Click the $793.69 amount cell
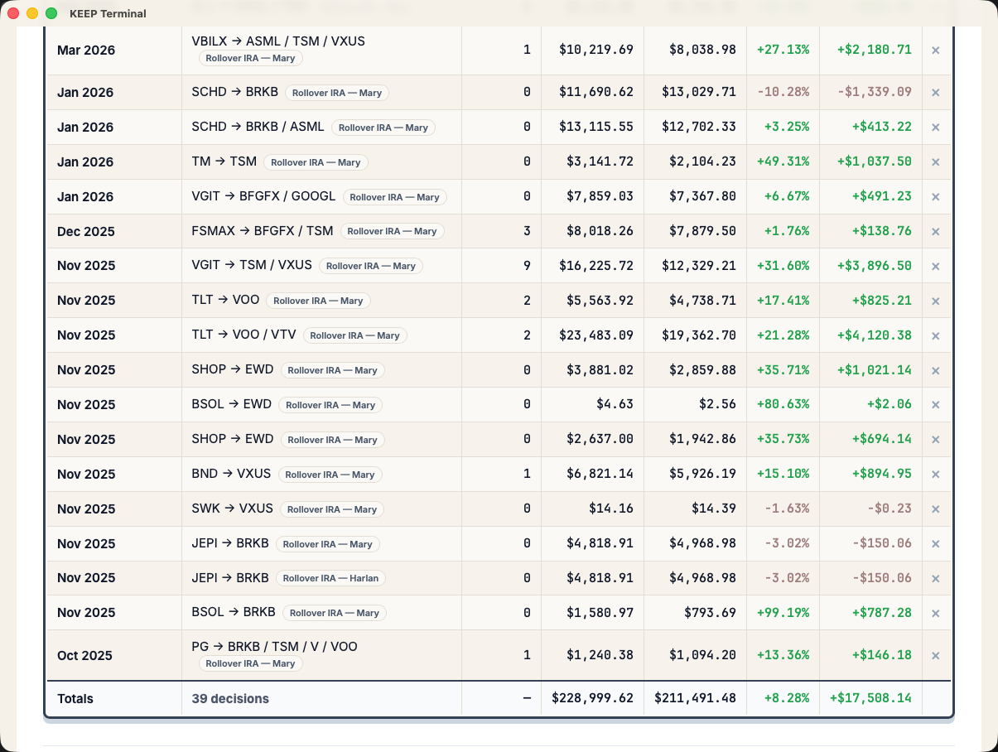 tap(710, 613)
